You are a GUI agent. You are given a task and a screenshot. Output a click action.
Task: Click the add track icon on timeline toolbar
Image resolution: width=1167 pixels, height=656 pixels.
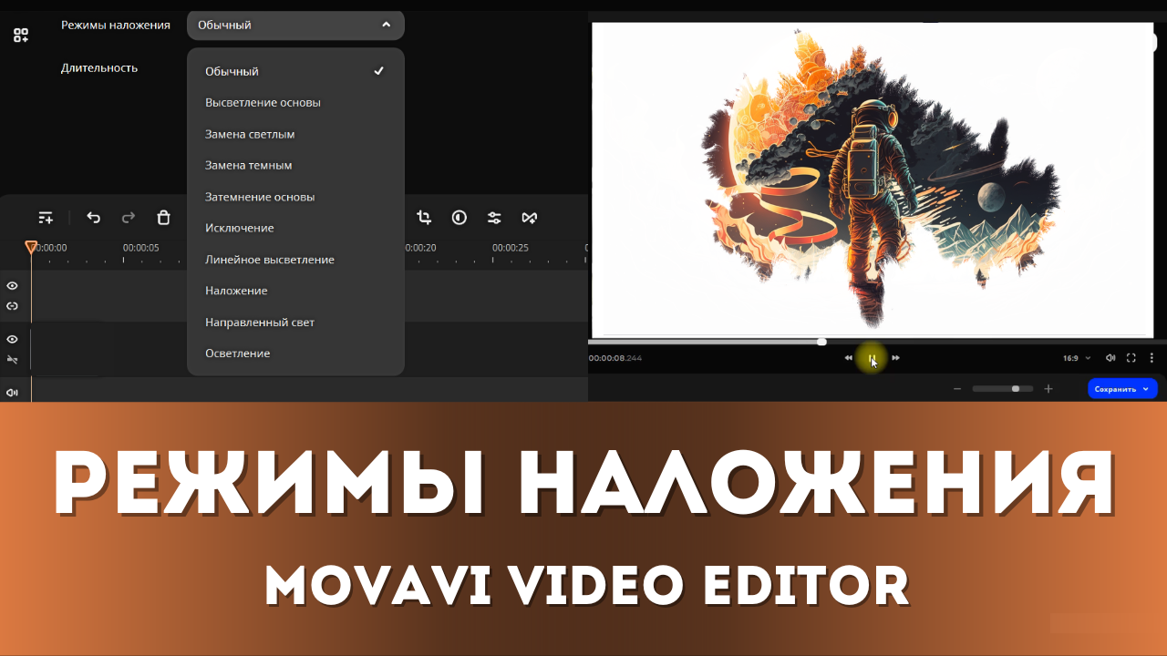pos(46,218)
